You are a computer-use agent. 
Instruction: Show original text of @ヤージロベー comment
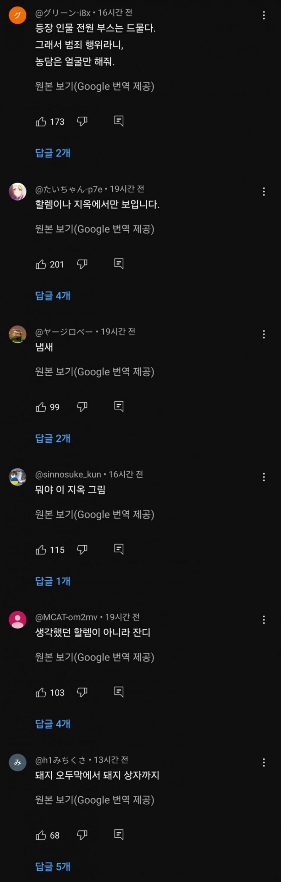94,372
